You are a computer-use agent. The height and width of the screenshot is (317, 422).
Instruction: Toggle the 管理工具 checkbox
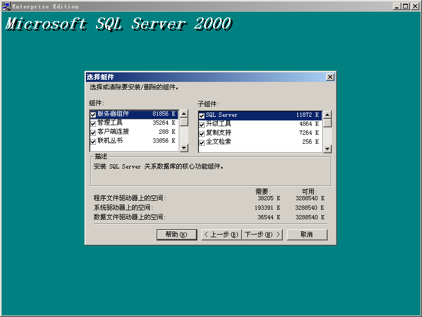point(93,124)
